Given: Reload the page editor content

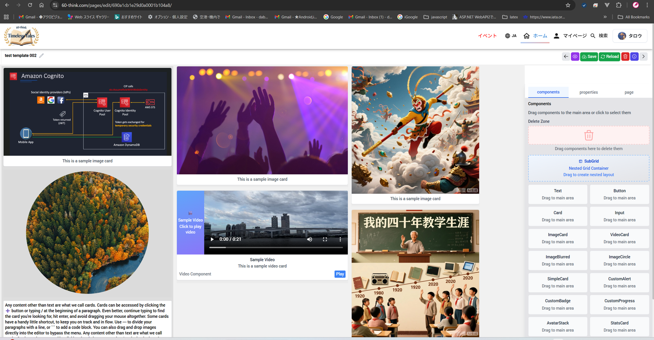Looking at the screenshot, I should pyautogui.click(x=610, y=57).
